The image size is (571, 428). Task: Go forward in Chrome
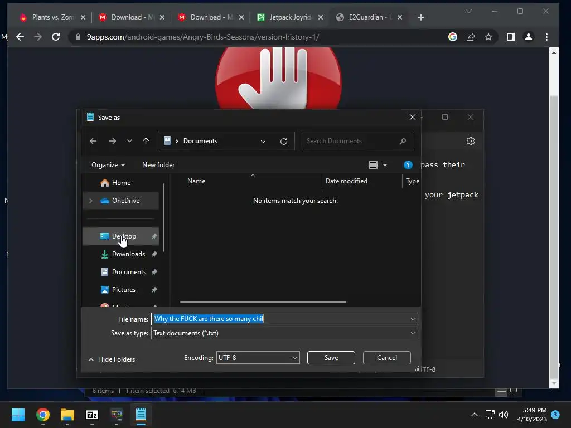pos(38,37)
